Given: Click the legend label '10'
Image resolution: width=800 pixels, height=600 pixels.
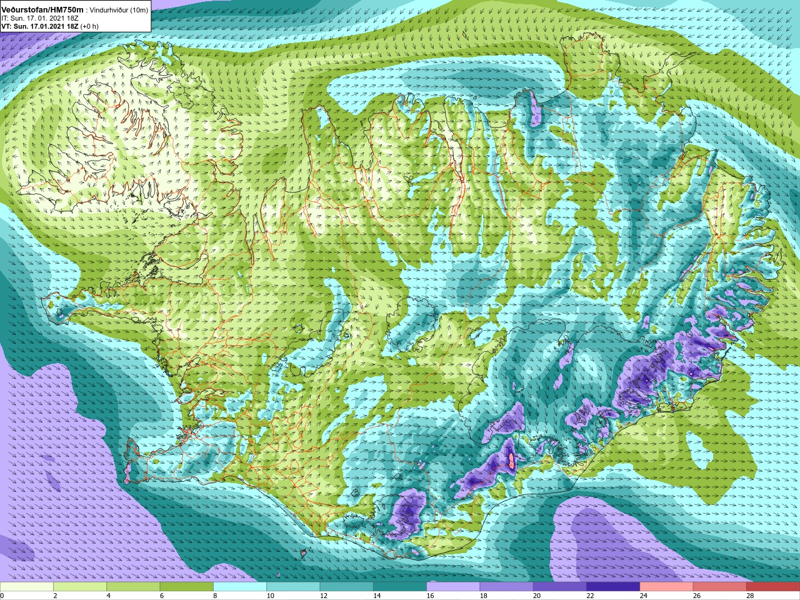Looking at the screenshot, I should click(x=270, y=596).
